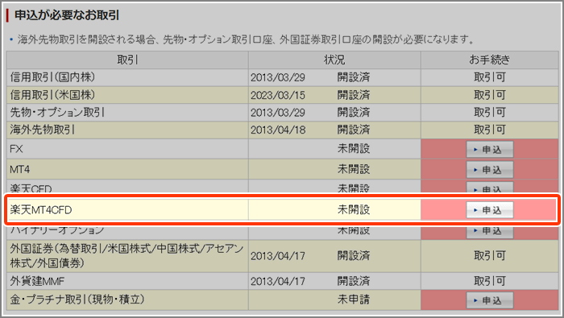Click the FX row name
This screenshot has height=318, width=564.
click(16, 149)
